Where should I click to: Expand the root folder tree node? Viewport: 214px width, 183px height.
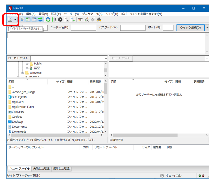coord(27,68)
